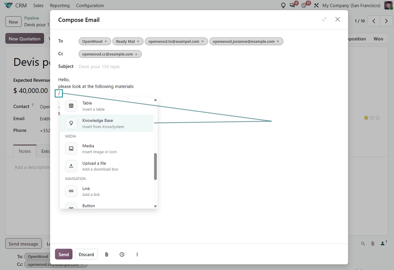Viewport: 394px width, 270px height.
Task: Click command list scrollbar thumb
Action: [155, 166]
